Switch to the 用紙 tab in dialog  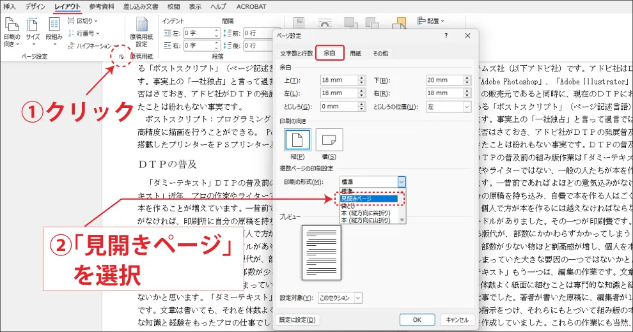356,53
